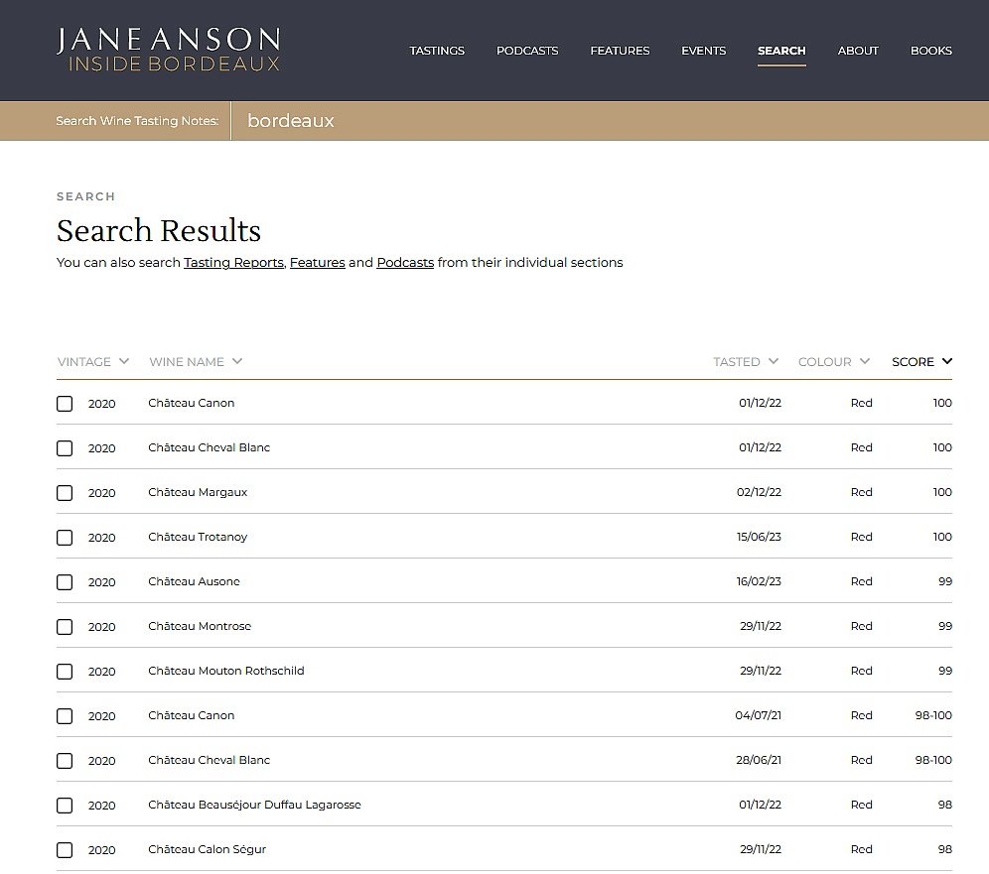This screenshot has height=874, width=989.
Task: Open the Features navigation item
Action: (x=620, y=51)
